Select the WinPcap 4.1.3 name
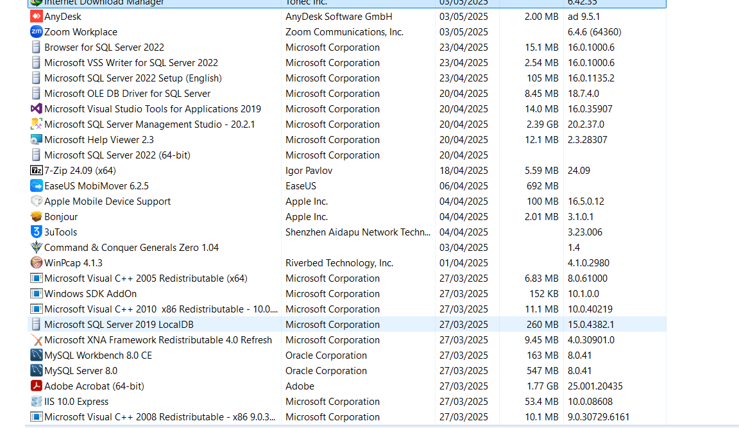The height and width of the screenshot is (428, 739). (x=73, y=263)
